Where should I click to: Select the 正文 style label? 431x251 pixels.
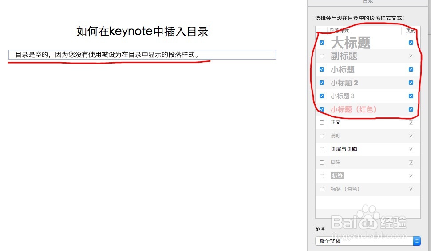tap(335, 123)
